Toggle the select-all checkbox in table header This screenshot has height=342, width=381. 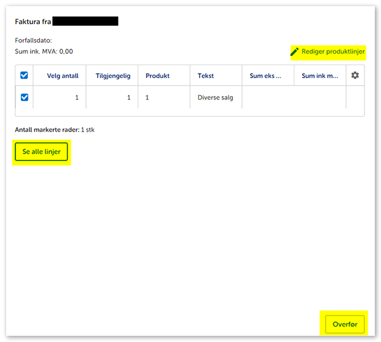coord(25,76)
